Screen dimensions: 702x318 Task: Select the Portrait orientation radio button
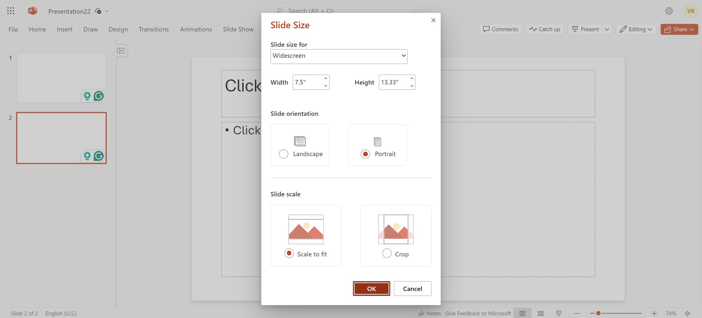[x=365, y=154]
